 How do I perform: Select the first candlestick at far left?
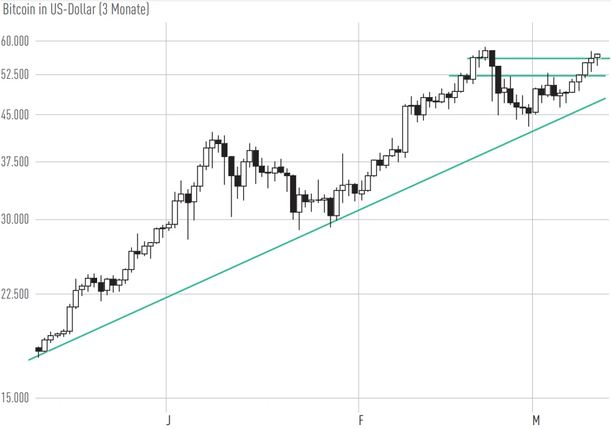pos(38,349)
